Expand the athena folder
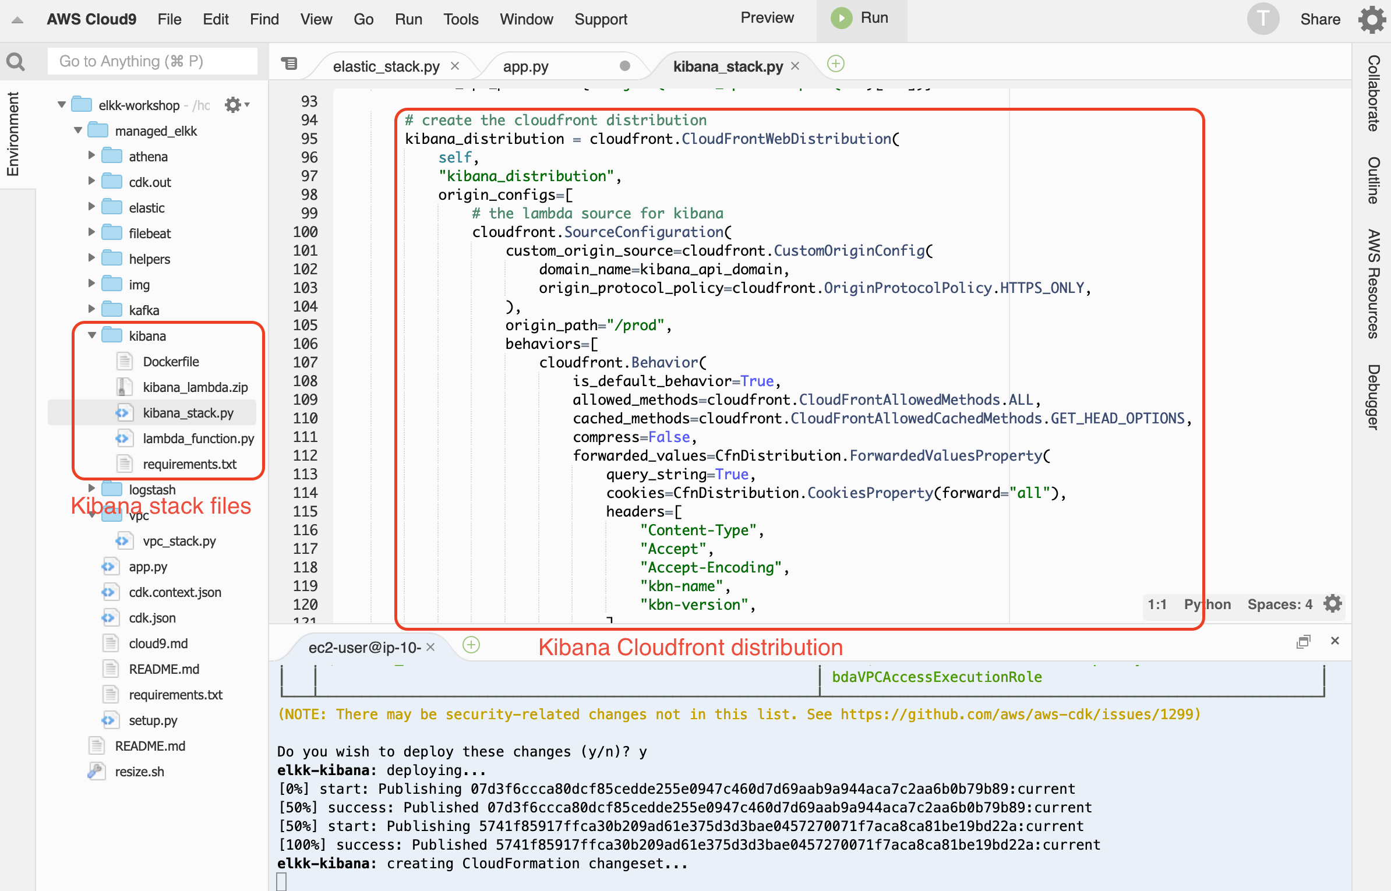1391x891 pixels. click(x=91, y=156)
